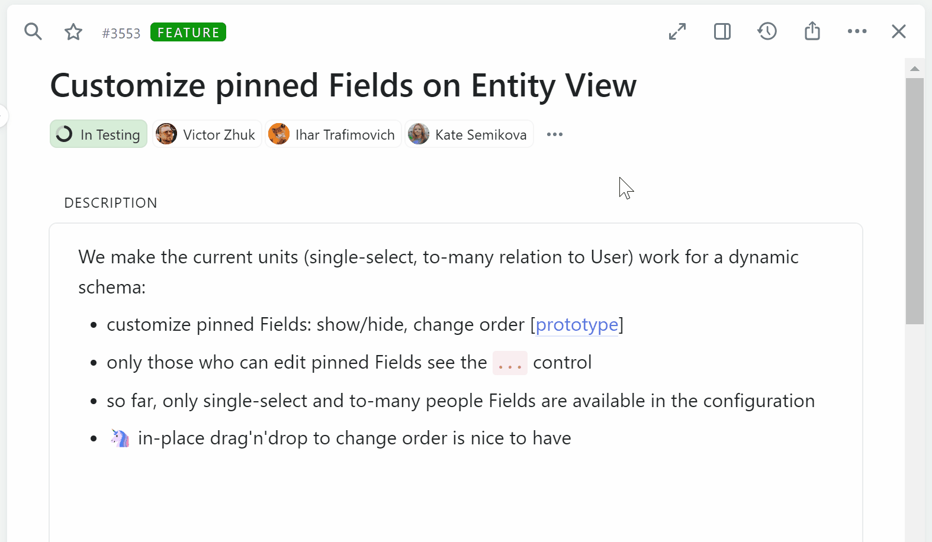Screen dimensions: 932x542
Task: Click the In Testing state spinner icon
Action: (64, 134)
